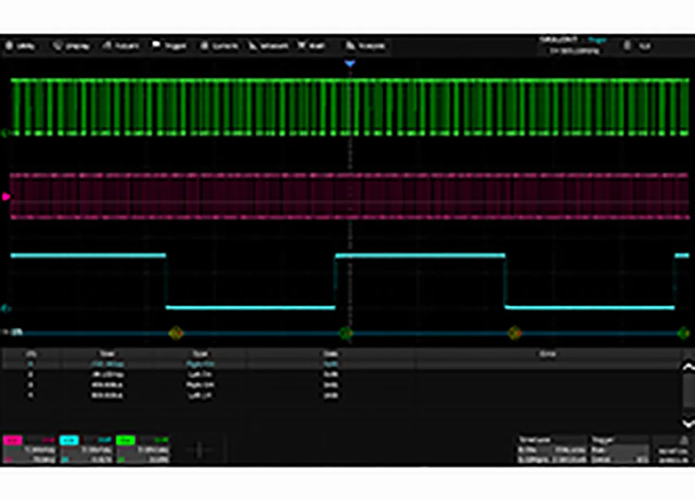Screen dimensions: 695x500
Task: Expand the Trigger menu in top bar
Action: click(169, 47)
